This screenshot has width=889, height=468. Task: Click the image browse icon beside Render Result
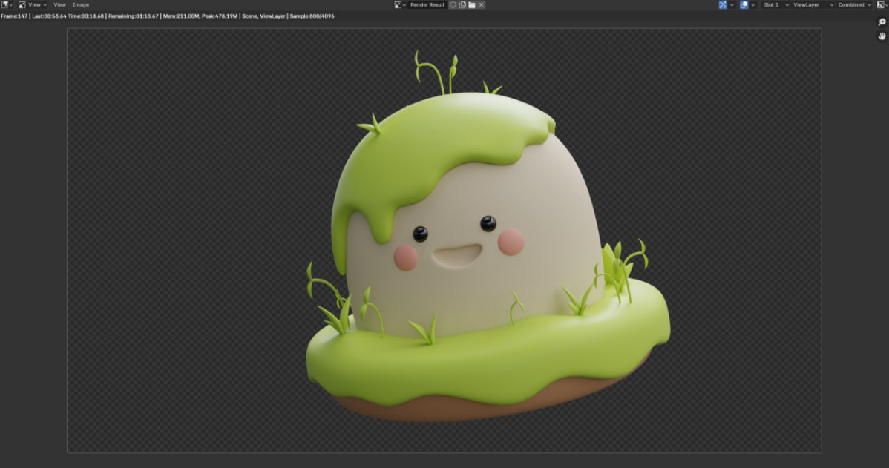399,4
